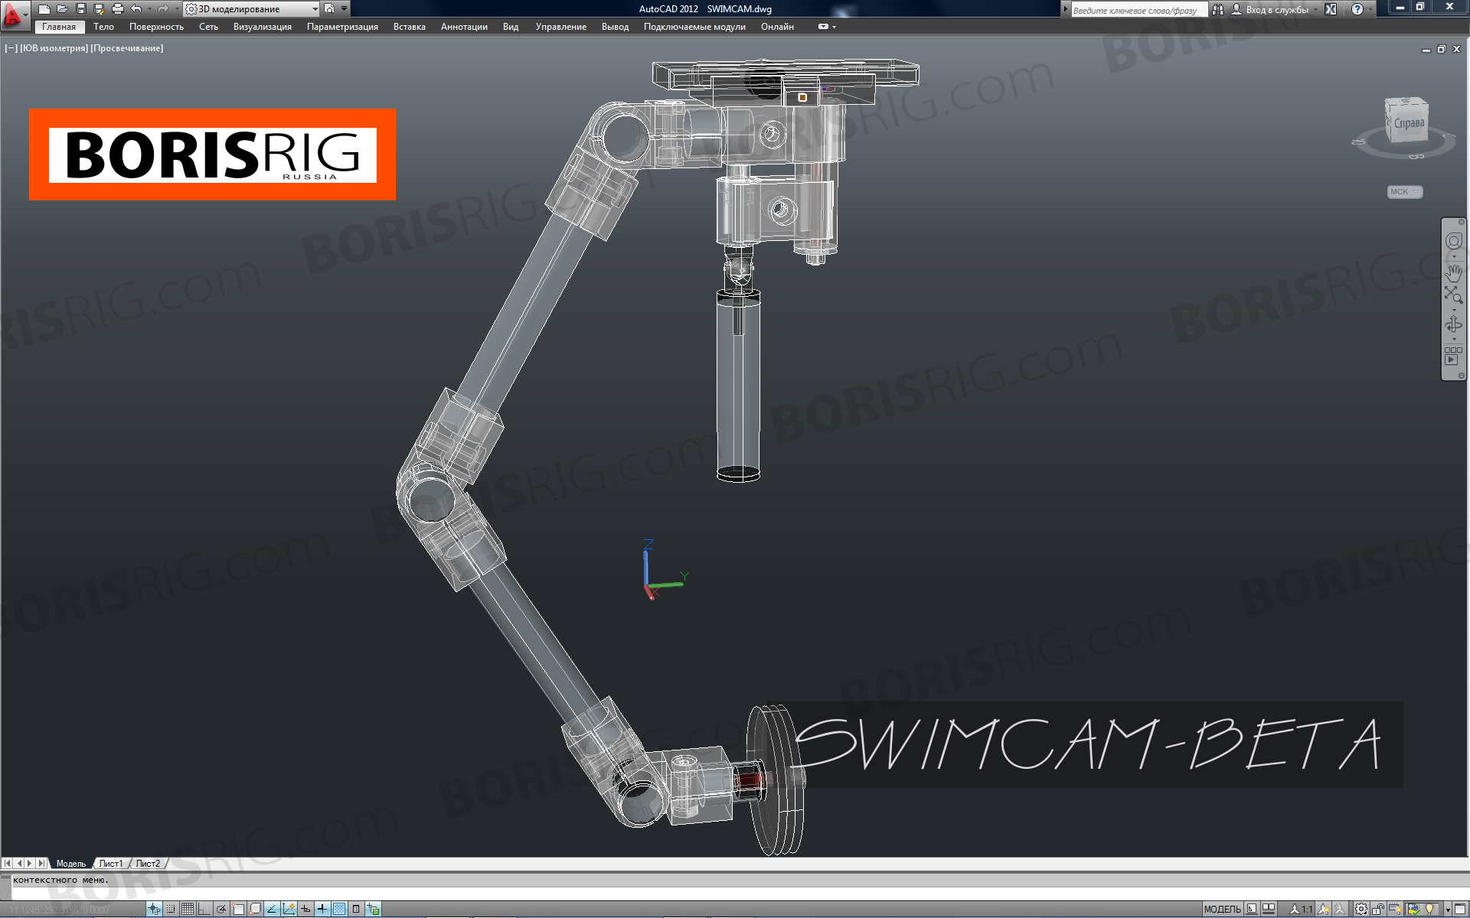The height and width of the screenshot is (918, 1470).
Task: Click the annotation scale 1:1 control
Action: click(x=1302, y=910)
